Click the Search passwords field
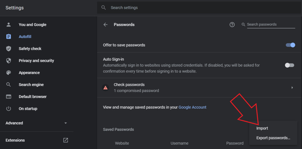302x149 pixels. coord(271,24)
